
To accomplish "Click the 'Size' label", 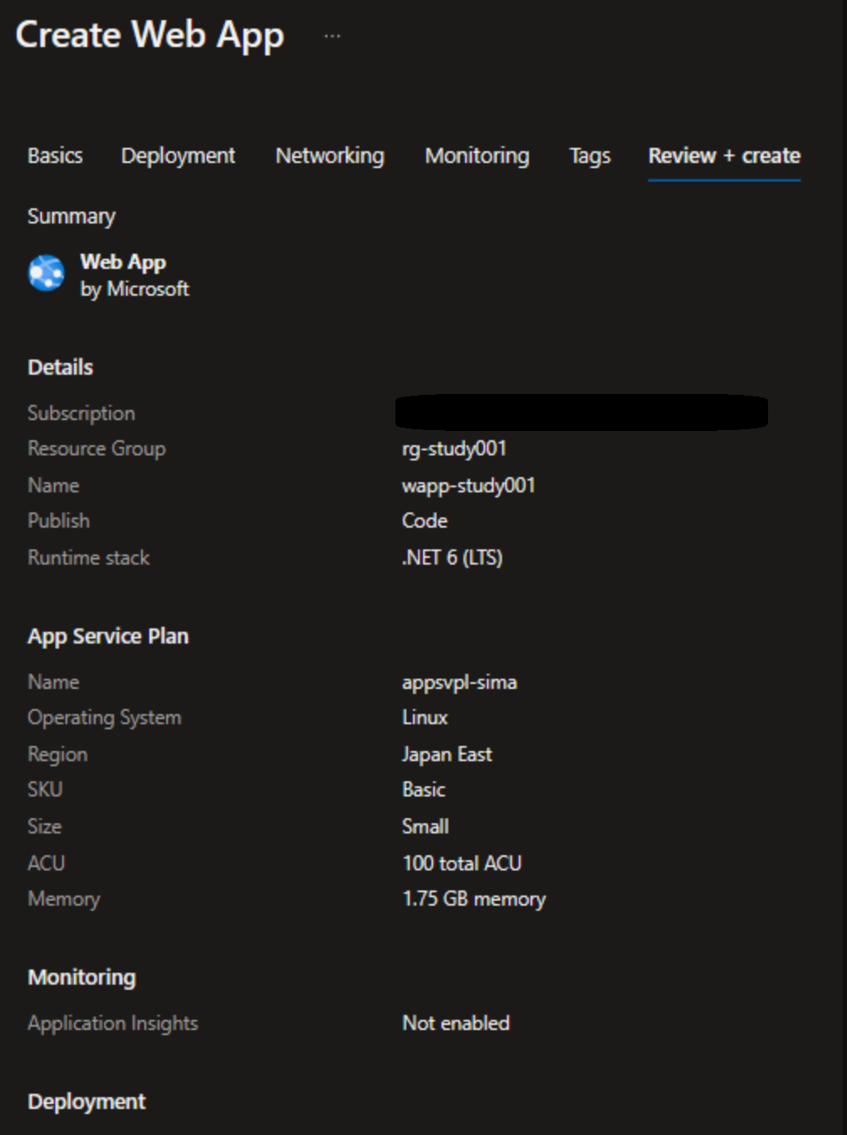I will click(x=44, y=827).
